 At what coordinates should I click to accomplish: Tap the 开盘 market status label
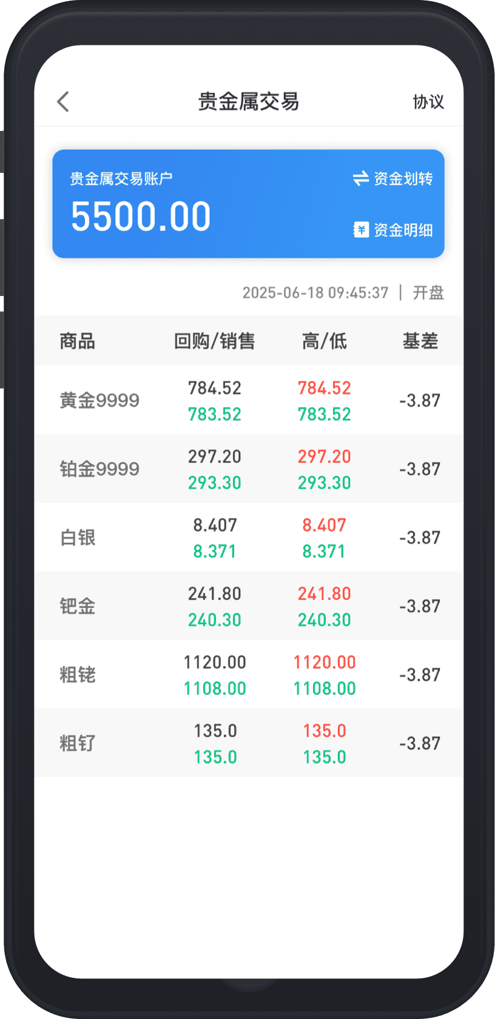428,293
